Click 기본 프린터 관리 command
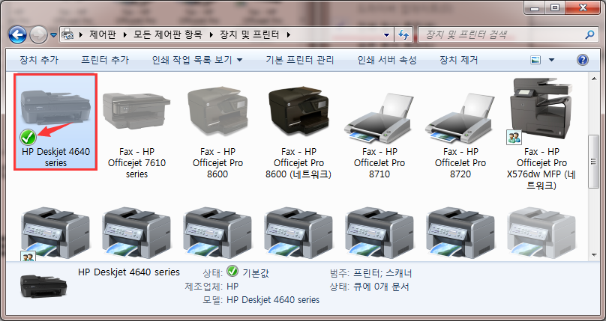This screenshot has width=606, height=321. 299,60
